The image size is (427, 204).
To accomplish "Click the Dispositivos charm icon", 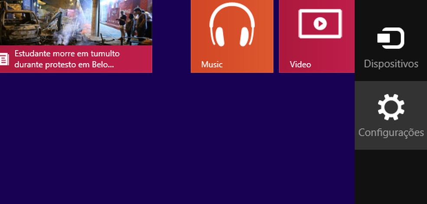I will pos(391,38).
